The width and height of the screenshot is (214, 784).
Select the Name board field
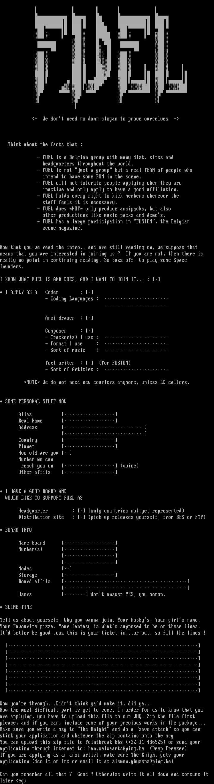pyautogui.click(x=89, y=543)
